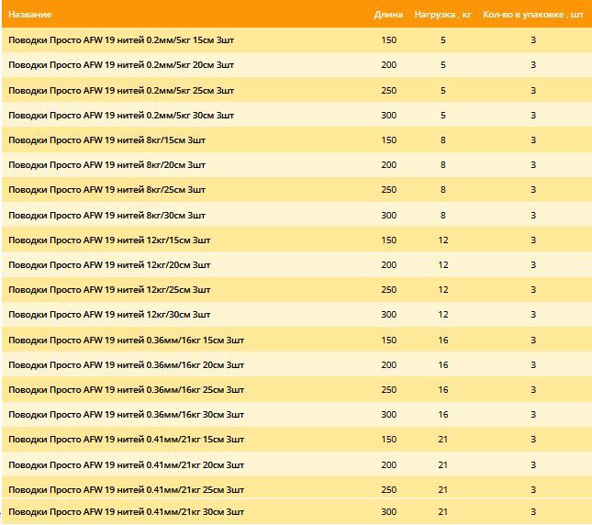Select row Поводки 0.2мм/5кг 30см 3шт

(296, 115)
